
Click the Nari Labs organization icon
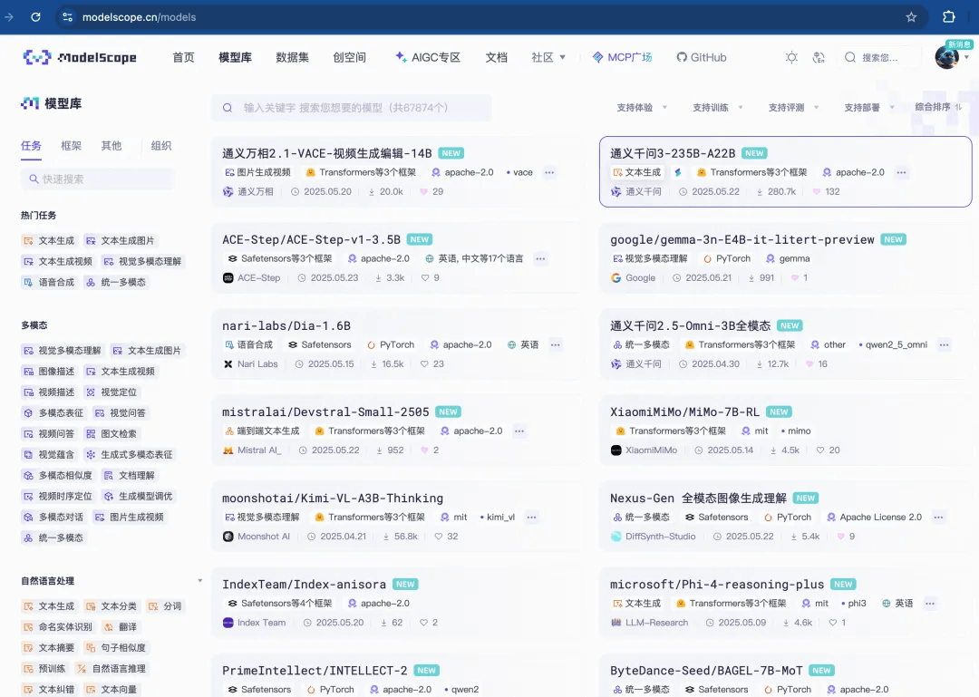coord(228,364)
